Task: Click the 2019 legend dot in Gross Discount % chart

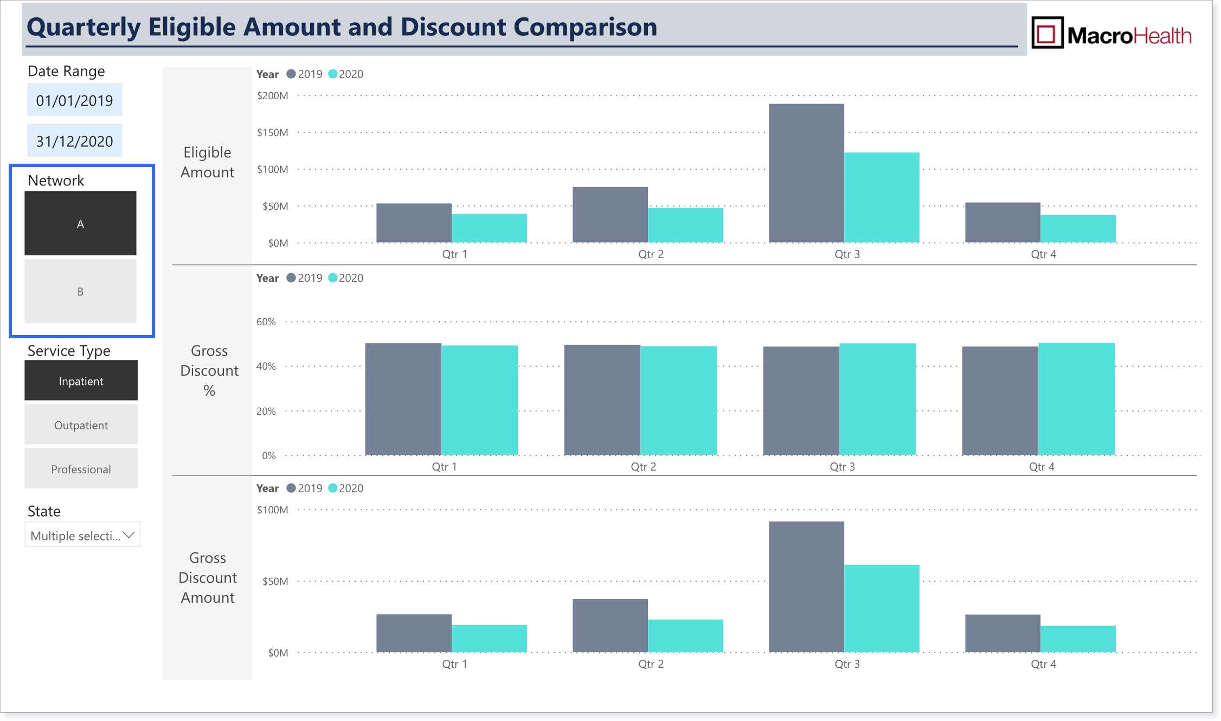Action: (x=291, y=278)
